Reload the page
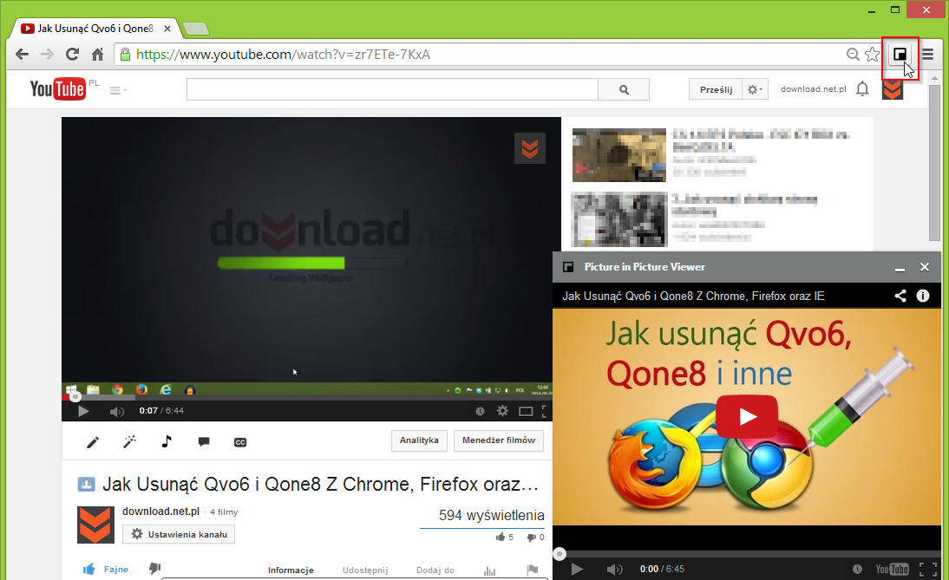The width and height of the screenshot is (949, 580). (72, 55)
